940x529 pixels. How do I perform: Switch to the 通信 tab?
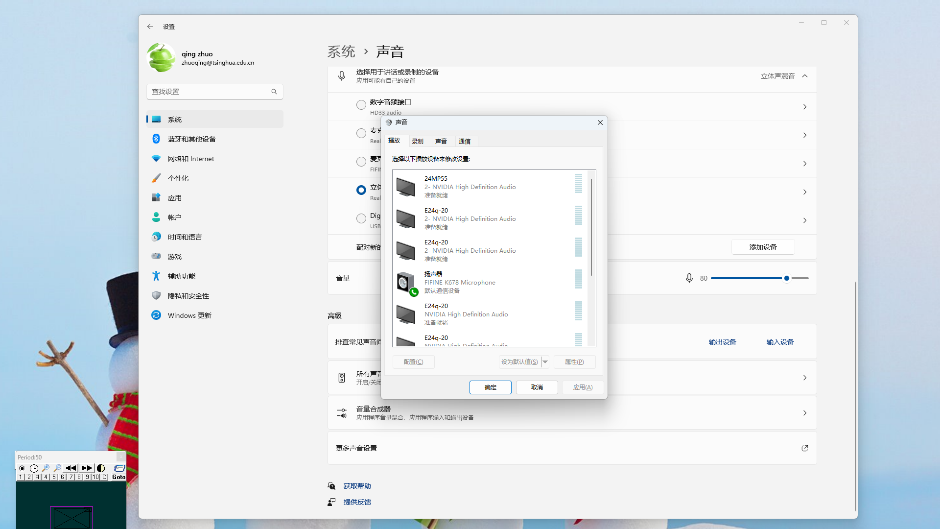[x=464, y=142]
